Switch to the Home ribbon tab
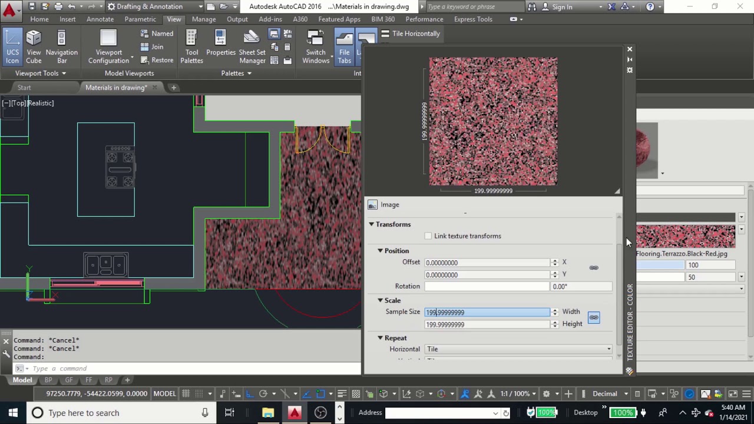 tap(39, 19)
